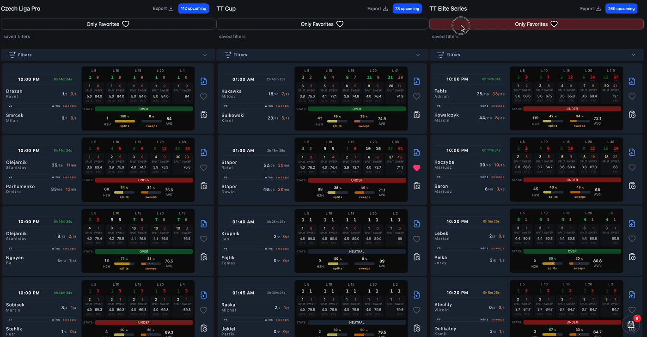Favorite the Kukawka vs Sulkowski match
Viewport: 647px width, 337px height.
(417, 97)
